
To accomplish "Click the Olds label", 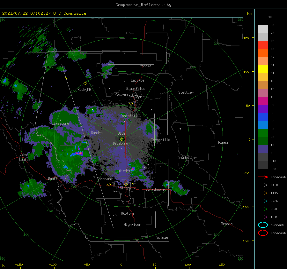I will click(121, 133).
